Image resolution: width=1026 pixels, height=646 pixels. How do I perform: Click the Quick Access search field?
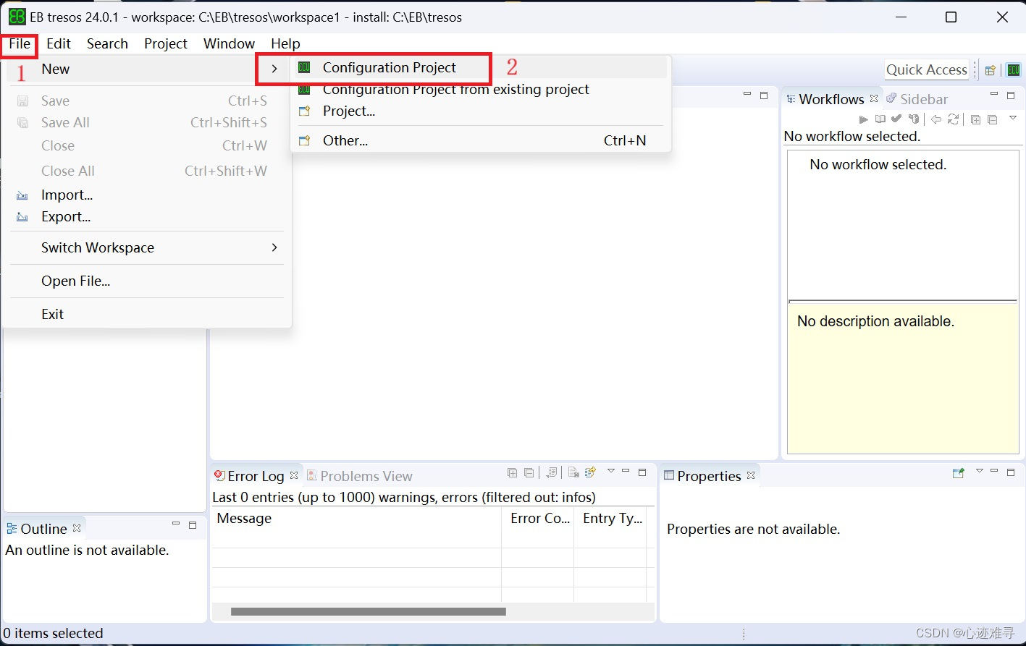point(927,69)
